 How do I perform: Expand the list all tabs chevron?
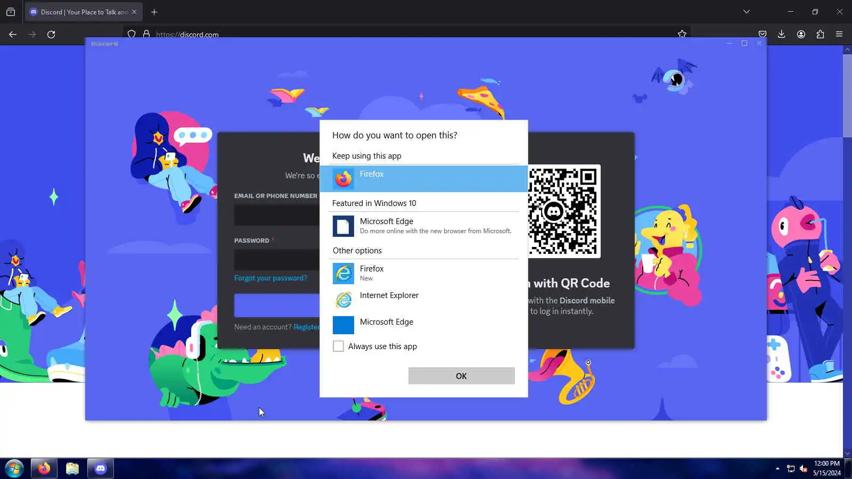pyautogui.click(x=747, y=12)
